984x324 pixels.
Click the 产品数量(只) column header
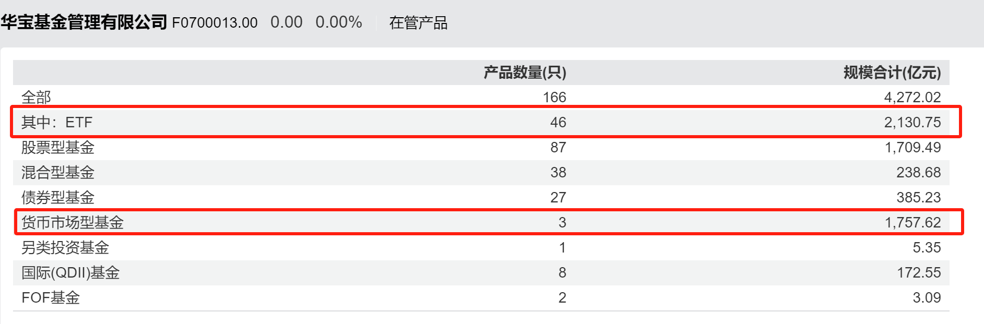pyautogui.click(x=525, y=73)
